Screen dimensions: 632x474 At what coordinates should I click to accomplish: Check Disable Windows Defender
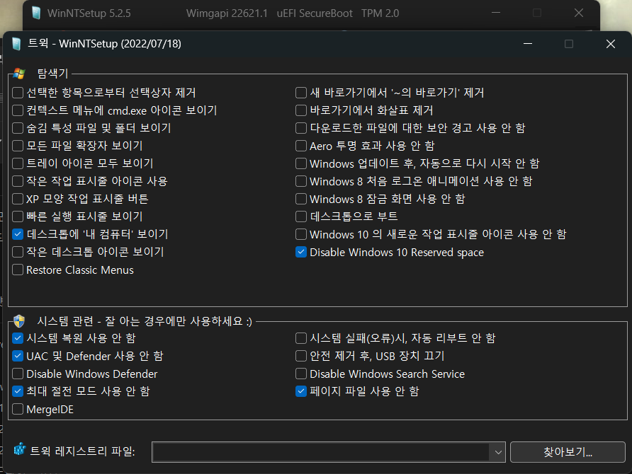[18, 374]
